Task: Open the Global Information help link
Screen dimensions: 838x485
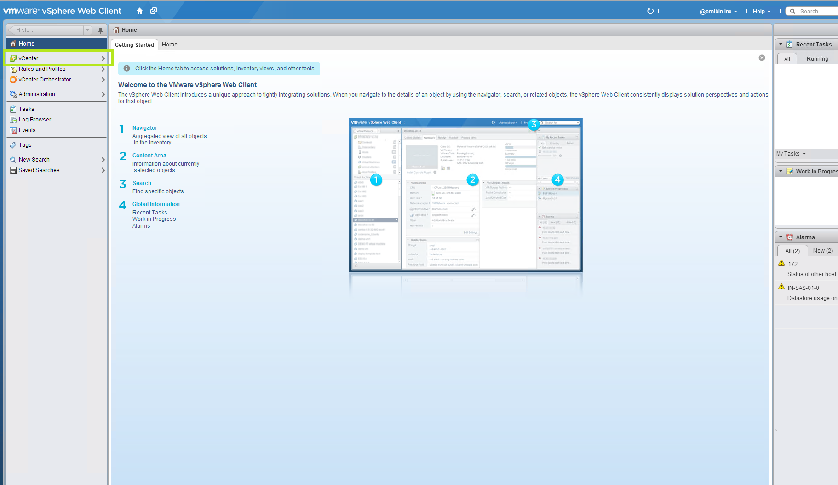Action: (x=156, y=204)
